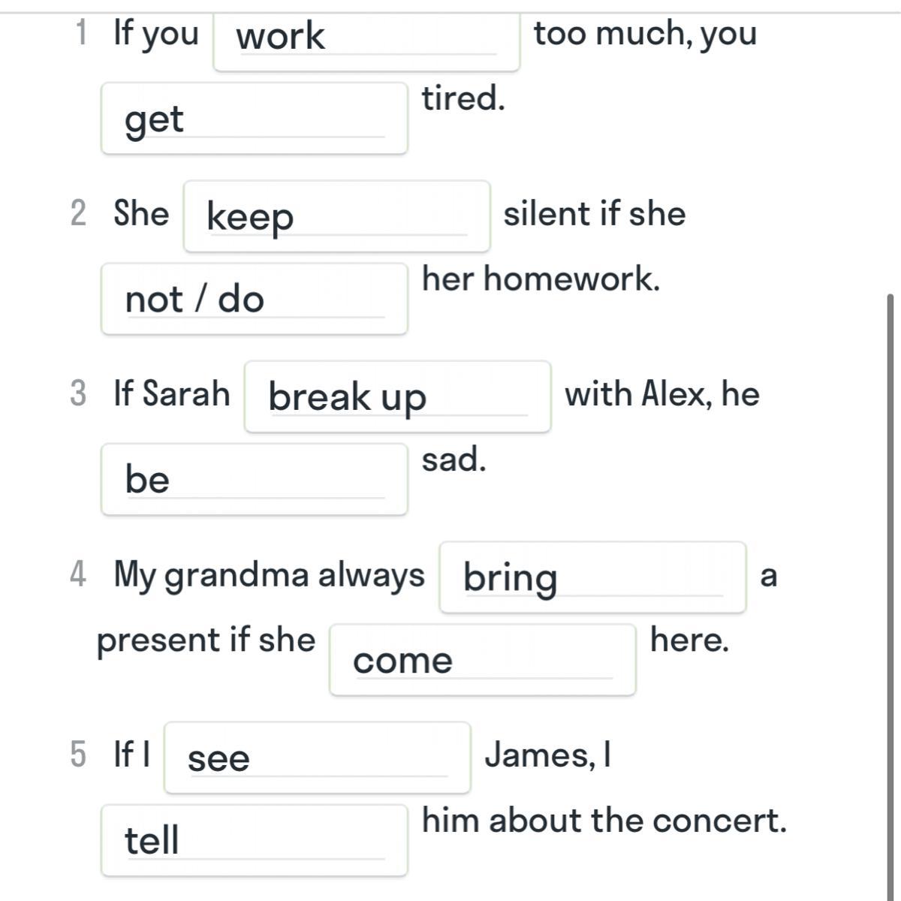
Task: Click the vertical scrollbar on the right
Action: tap(891, 597)
